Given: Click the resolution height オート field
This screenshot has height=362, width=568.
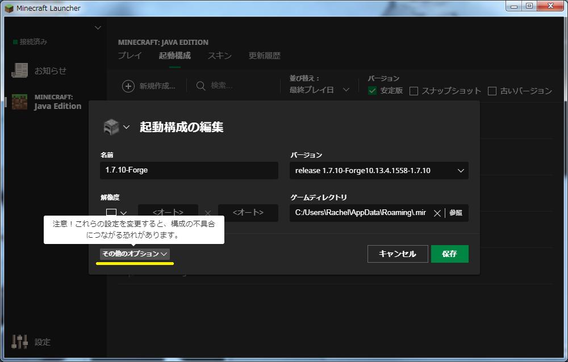Looking at the screenshot, I should (248, 213).
